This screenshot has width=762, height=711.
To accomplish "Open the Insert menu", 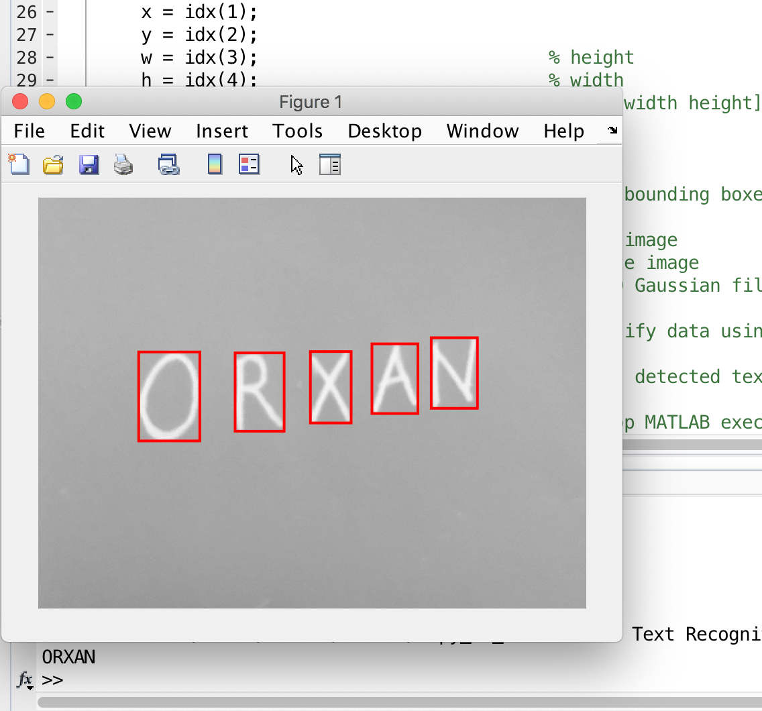I will click(x=222, y=131).
